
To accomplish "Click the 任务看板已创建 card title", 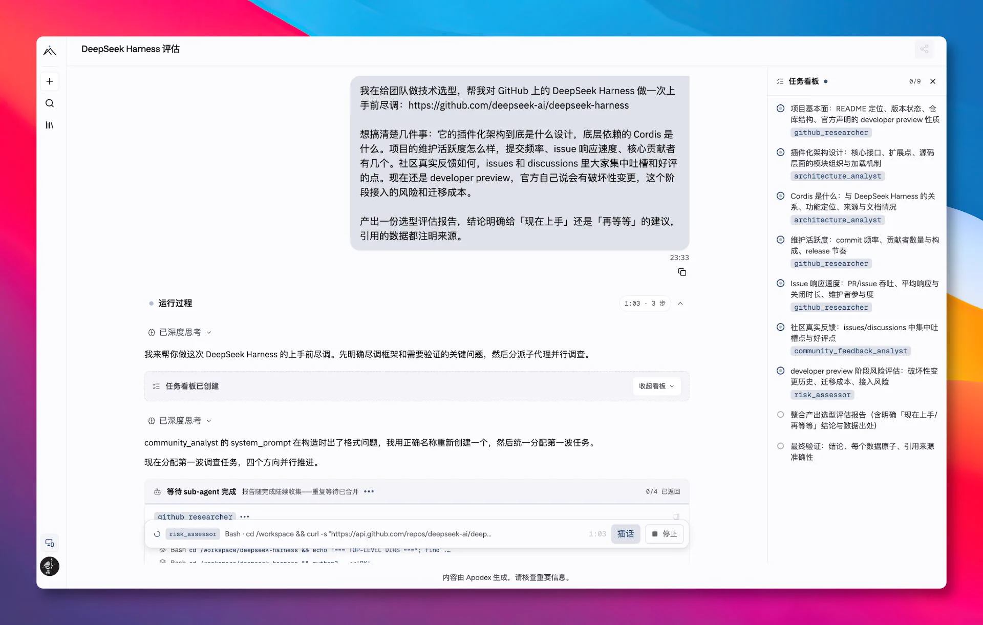I will pyautogui.click(x=192, y=386).
